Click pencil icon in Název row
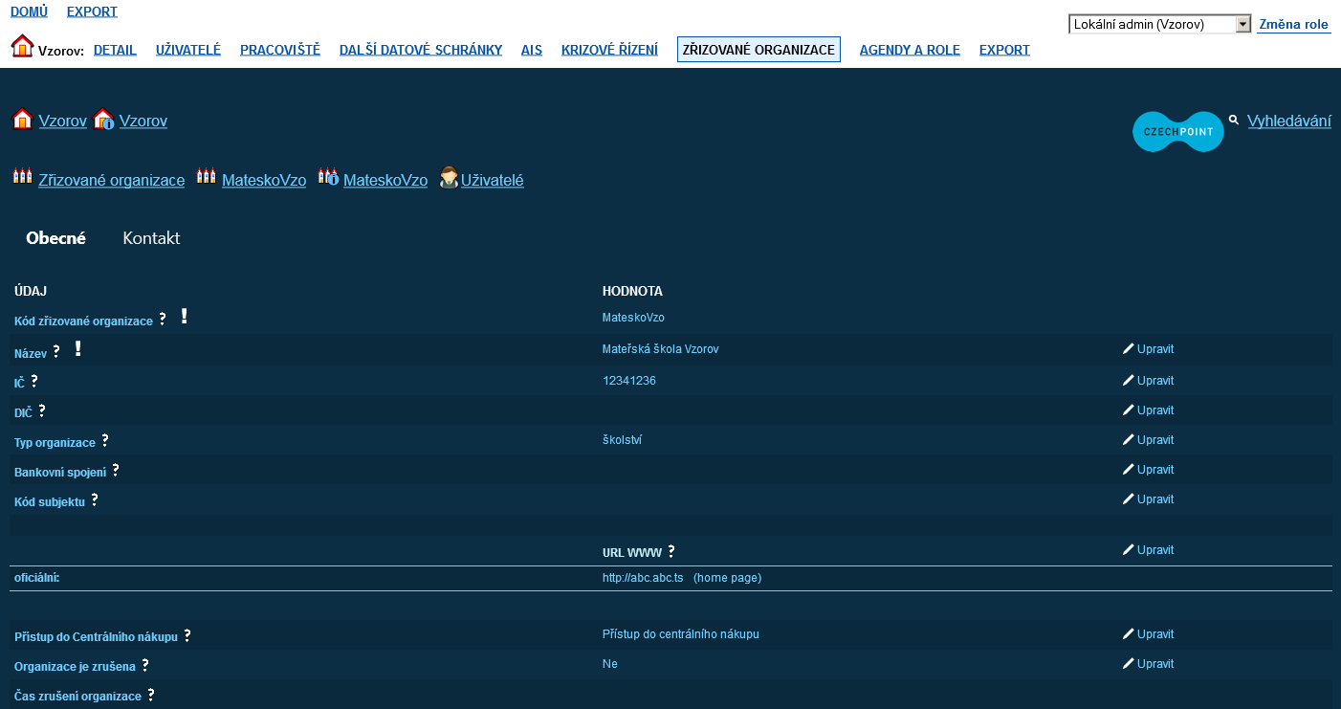Image resolution: width=1341 pixels, height=709 pixels. 1128,349
